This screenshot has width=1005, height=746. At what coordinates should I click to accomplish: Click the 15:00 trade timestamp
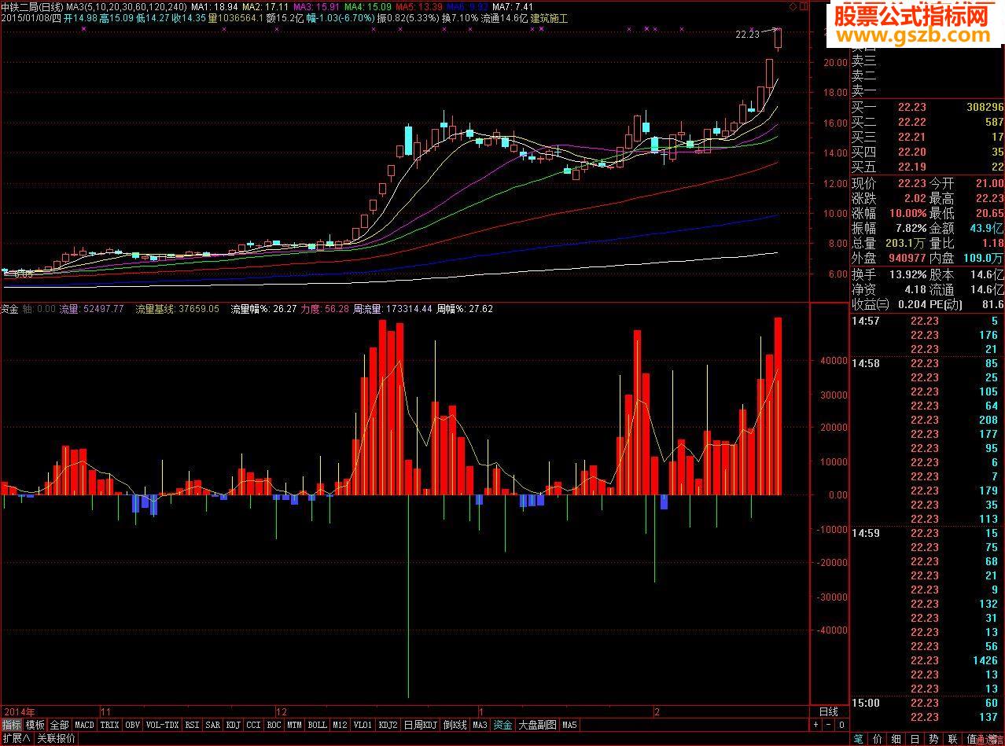pos(865,703)
